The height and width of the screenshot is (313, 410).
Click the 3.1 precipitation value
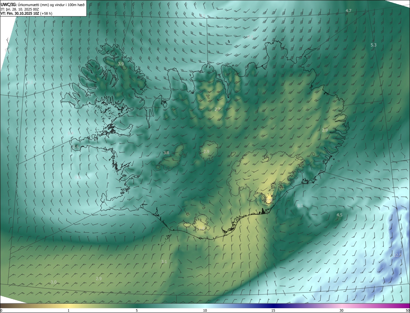pyautogui.click(x=164, y=262)
